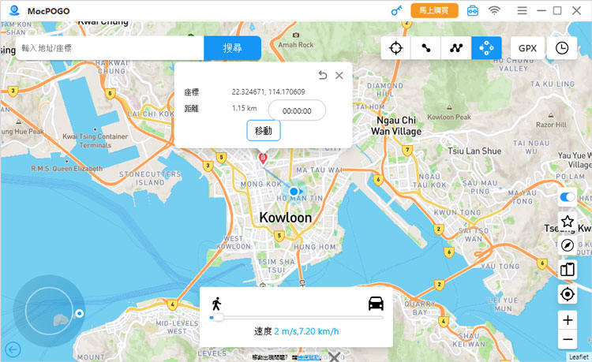Image resolution: width=592 pixels, height=362 pixels.
Task: Recenter map with the locate icon
Action: point(567,294)
